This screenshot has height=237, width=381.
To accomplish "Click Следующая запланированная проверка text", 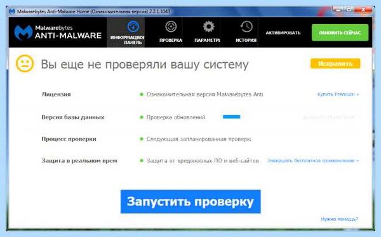I will (x=199, y=139).
